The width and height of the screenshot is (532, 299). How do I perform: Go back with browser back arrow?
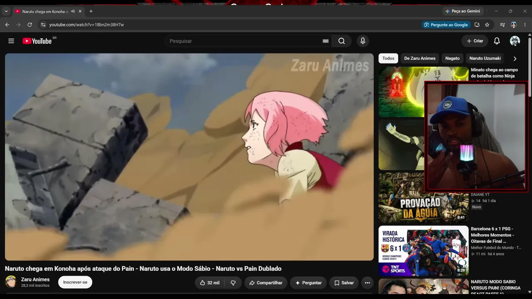7,25
